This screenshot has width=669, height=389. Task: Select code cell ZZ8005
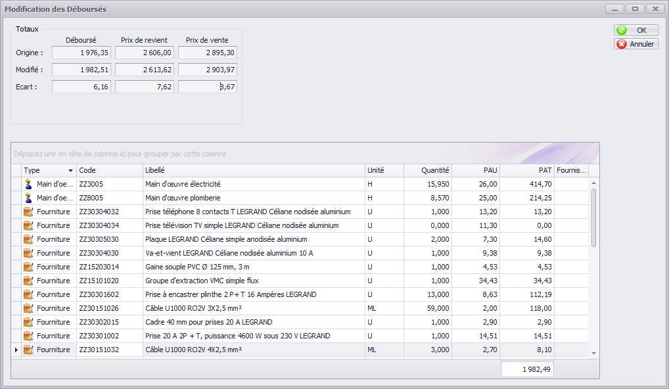(110, 198)
